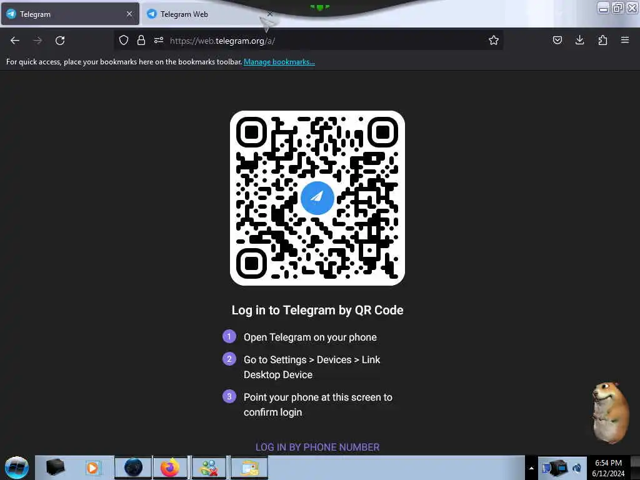This screenshot has height=480, width=640.
Task: Click the Manage bookmarks link
Action: coord(279,62)
